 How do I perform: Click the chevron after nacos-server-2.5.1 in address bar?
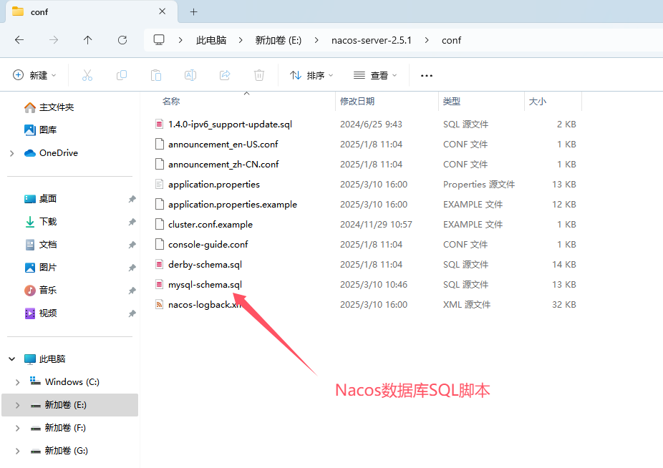point(427,40)
